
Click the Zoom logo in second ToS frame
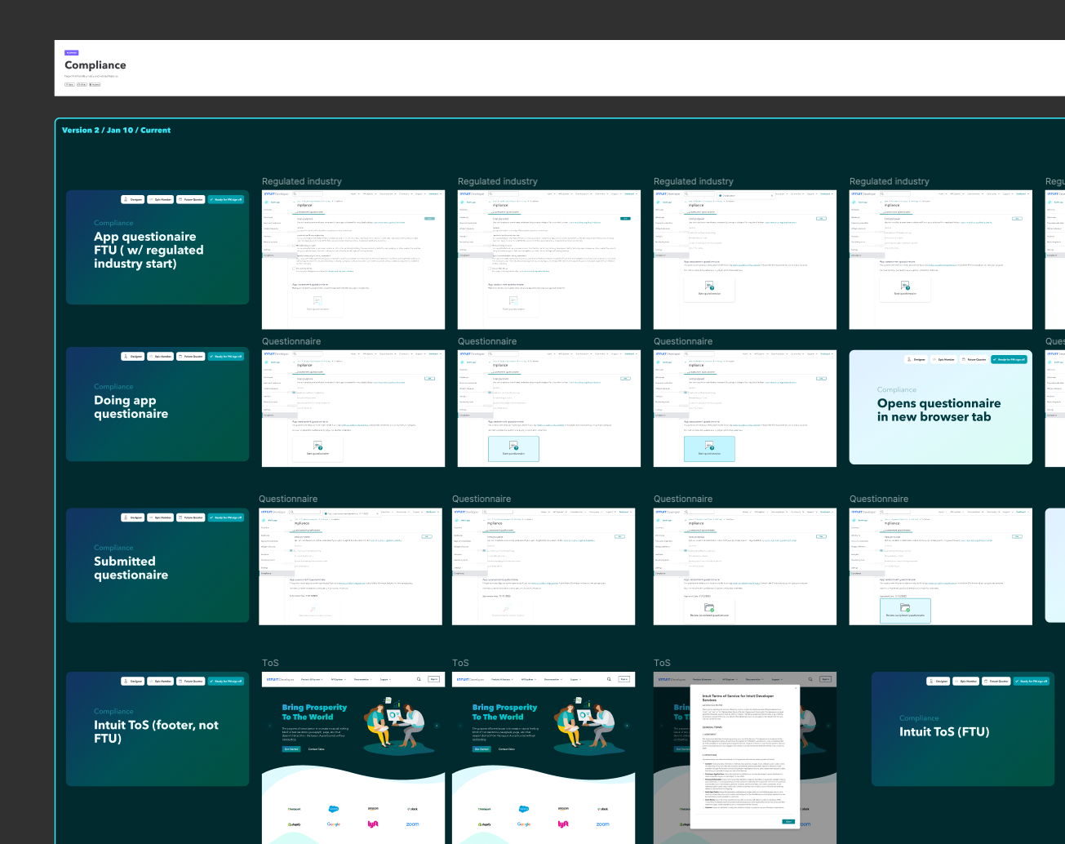tap(602, 824)
